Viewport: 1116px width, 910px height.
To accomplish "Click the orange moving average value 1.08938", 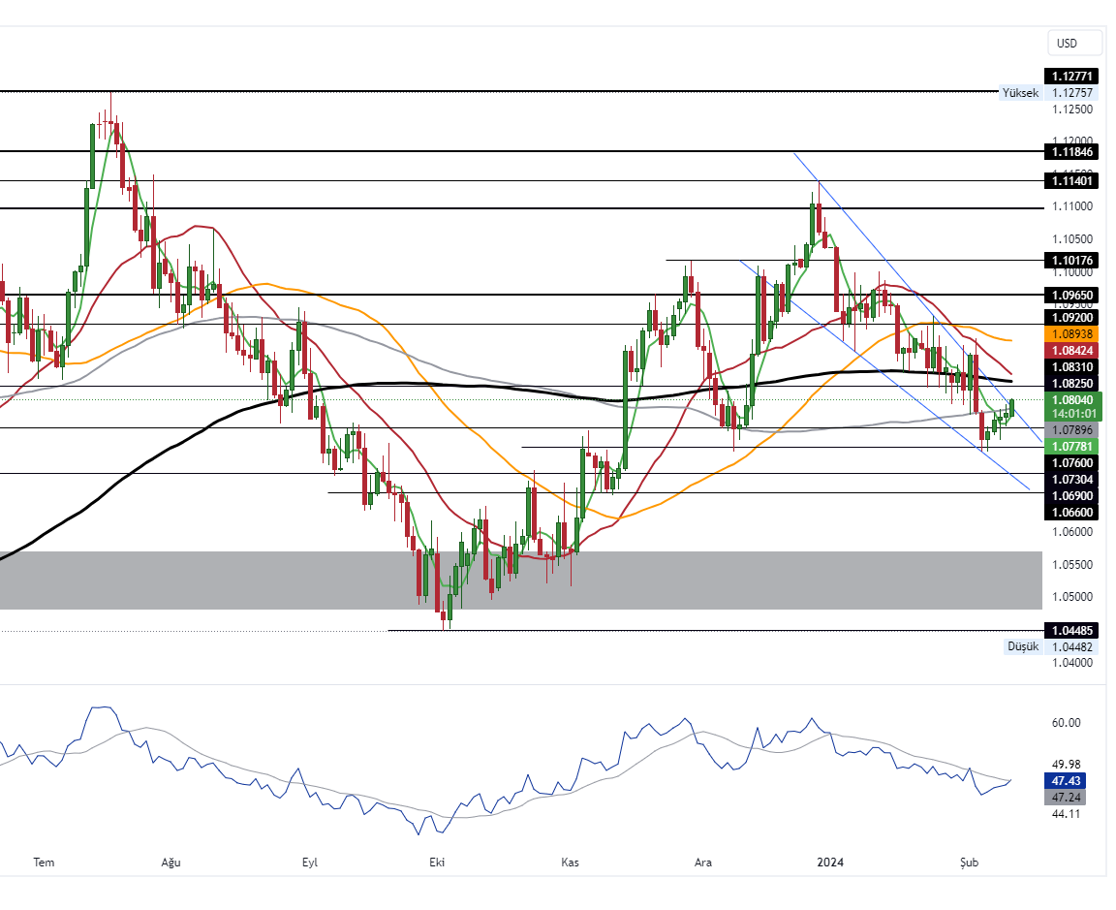I will 1071,334.
